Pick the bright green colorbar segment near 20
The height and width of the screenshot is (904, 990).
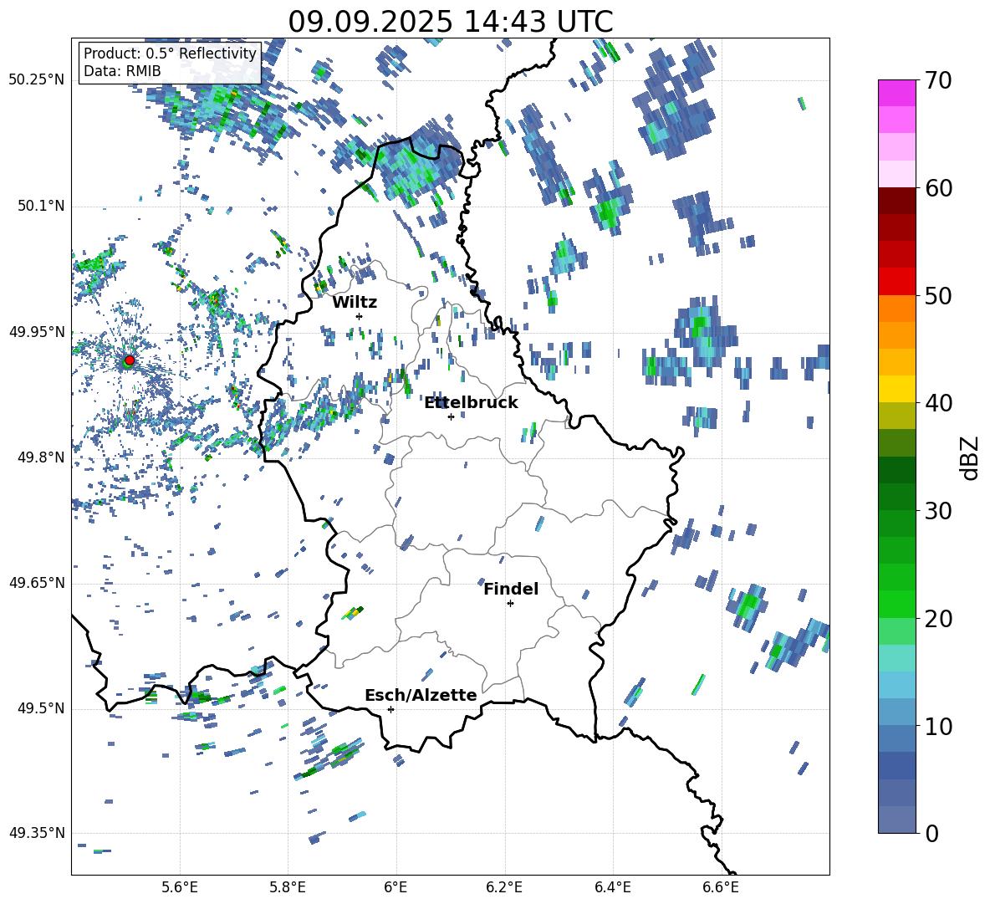click(896, 604)
